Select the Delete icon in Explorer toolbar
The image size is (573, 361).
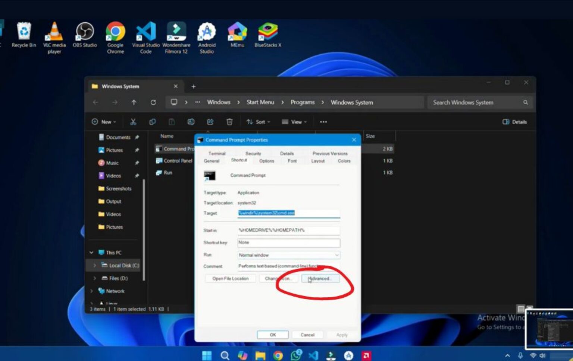(229, 122)
